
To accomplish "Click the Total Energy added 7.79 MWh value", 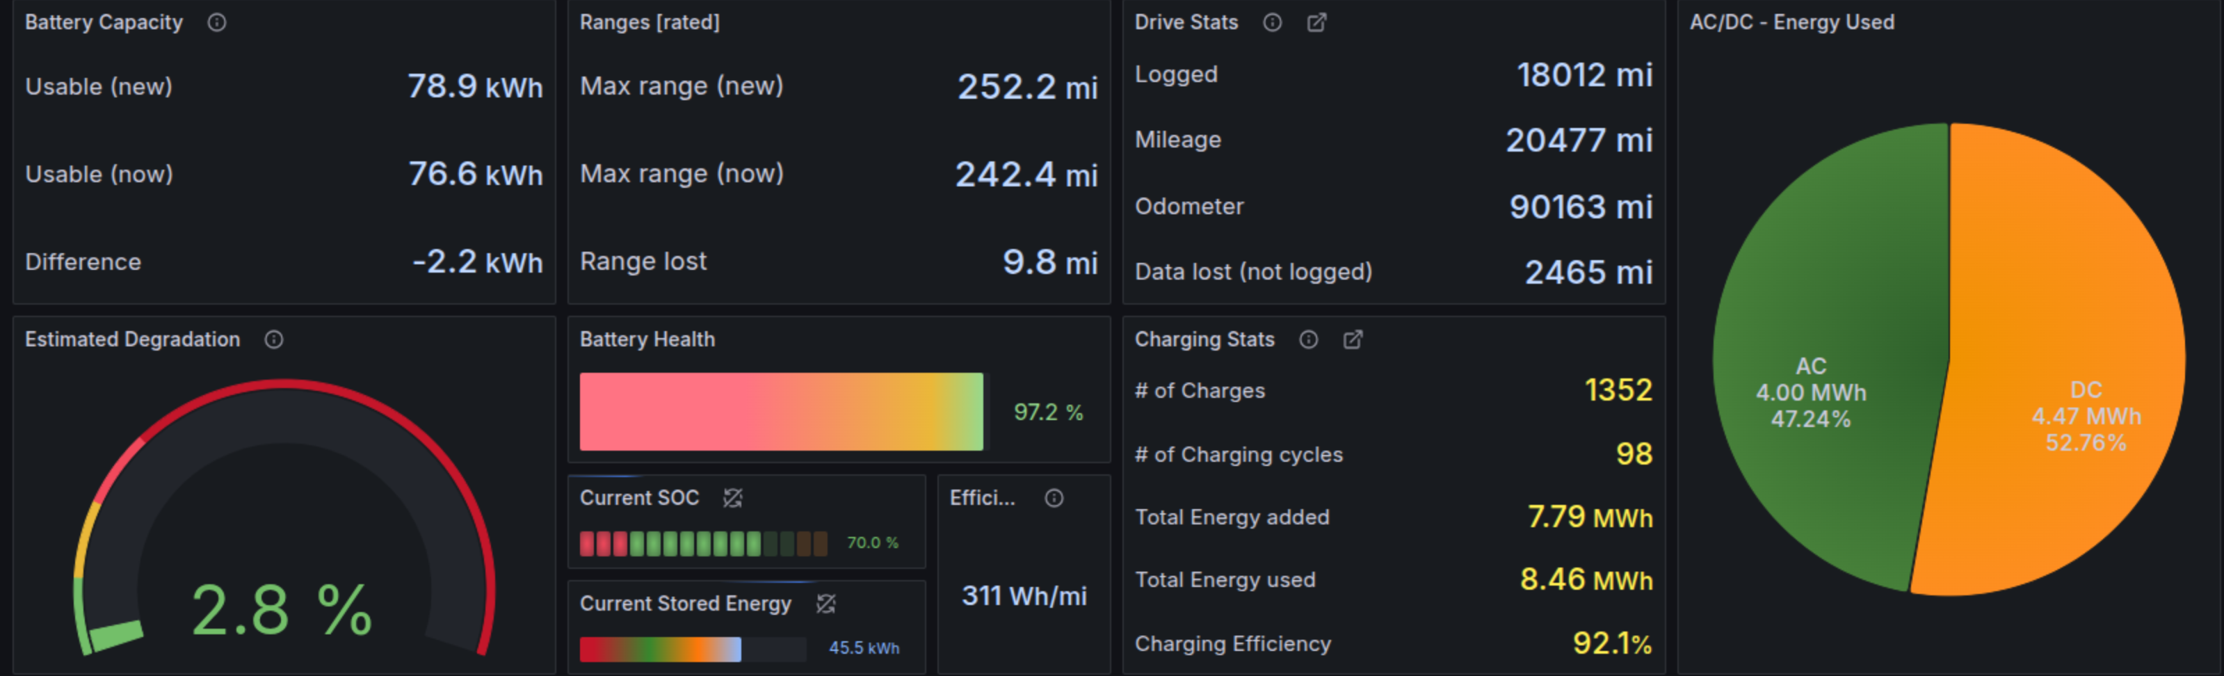I will coord(1590,517).
